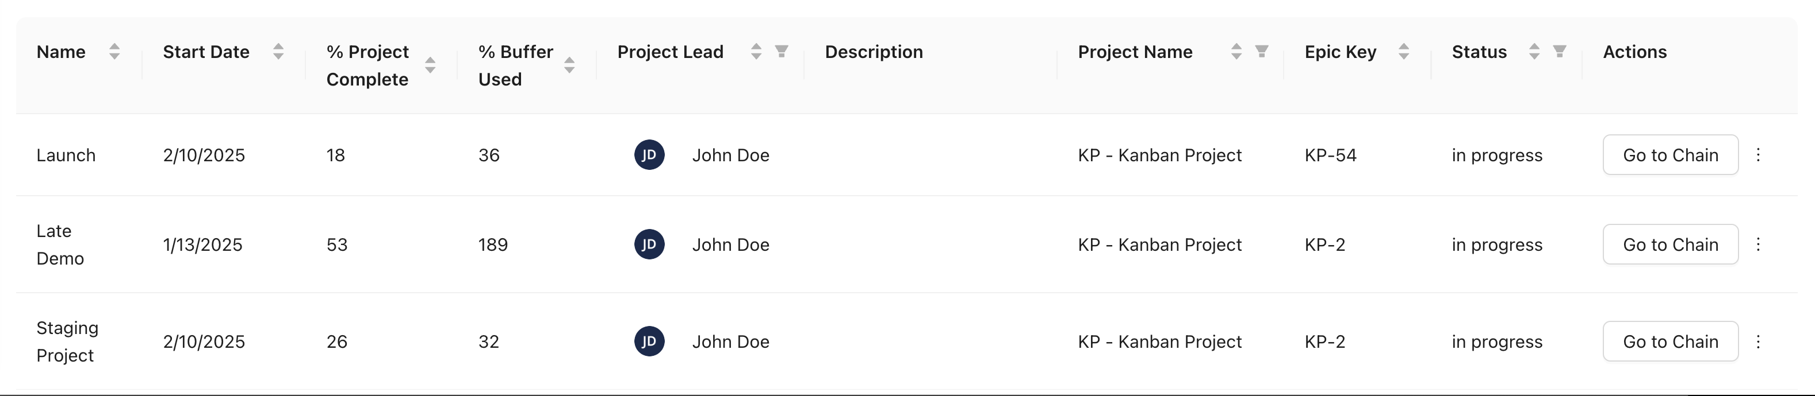
Task: Sort by Project Name arrows
Action: point(1236,51)
